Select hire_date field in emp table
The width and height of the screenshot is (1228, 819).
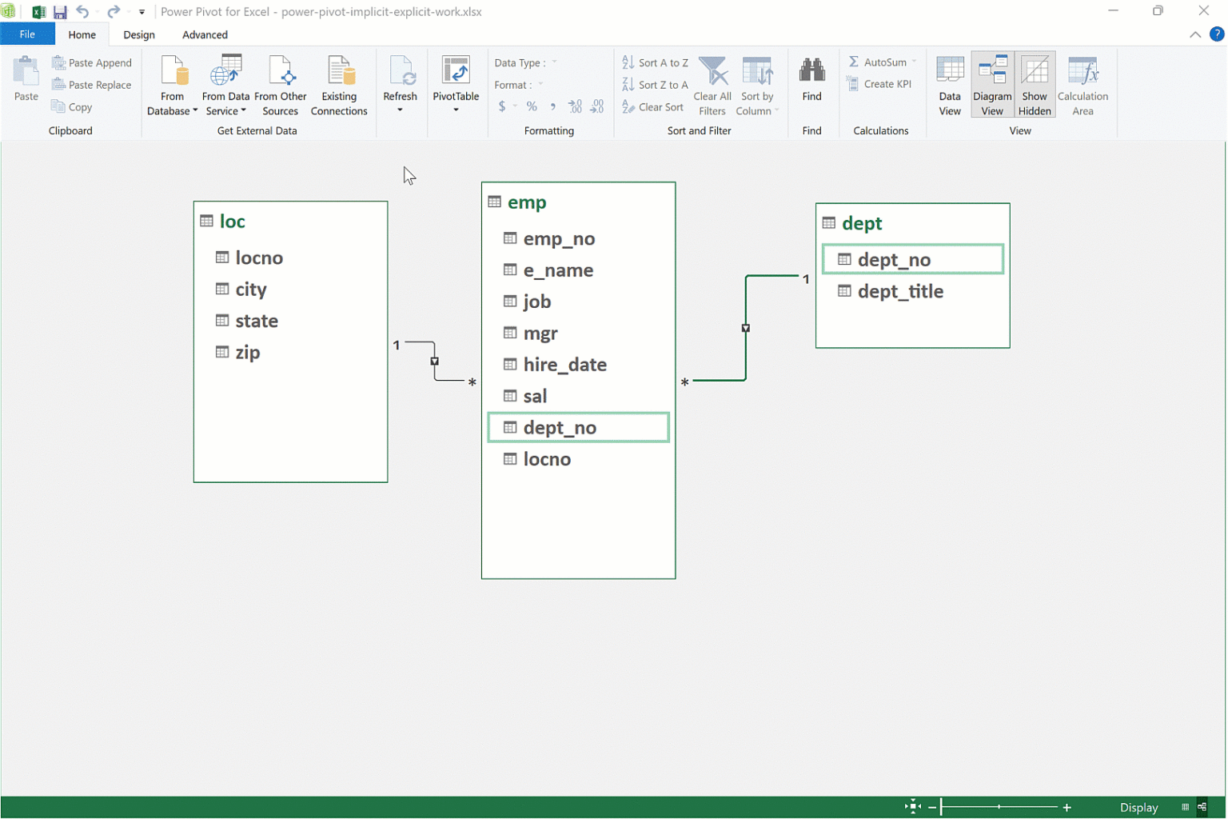pyautogui.click(x=564, y=365)
